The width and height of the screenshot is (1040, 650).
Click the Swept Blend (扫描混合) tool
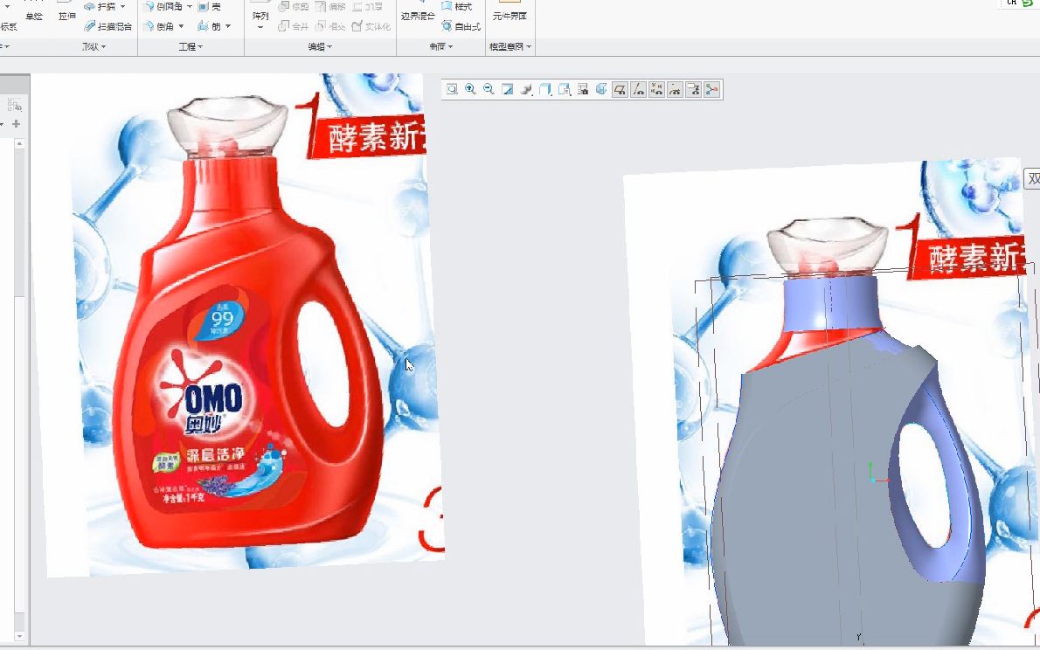coord(108,26)
